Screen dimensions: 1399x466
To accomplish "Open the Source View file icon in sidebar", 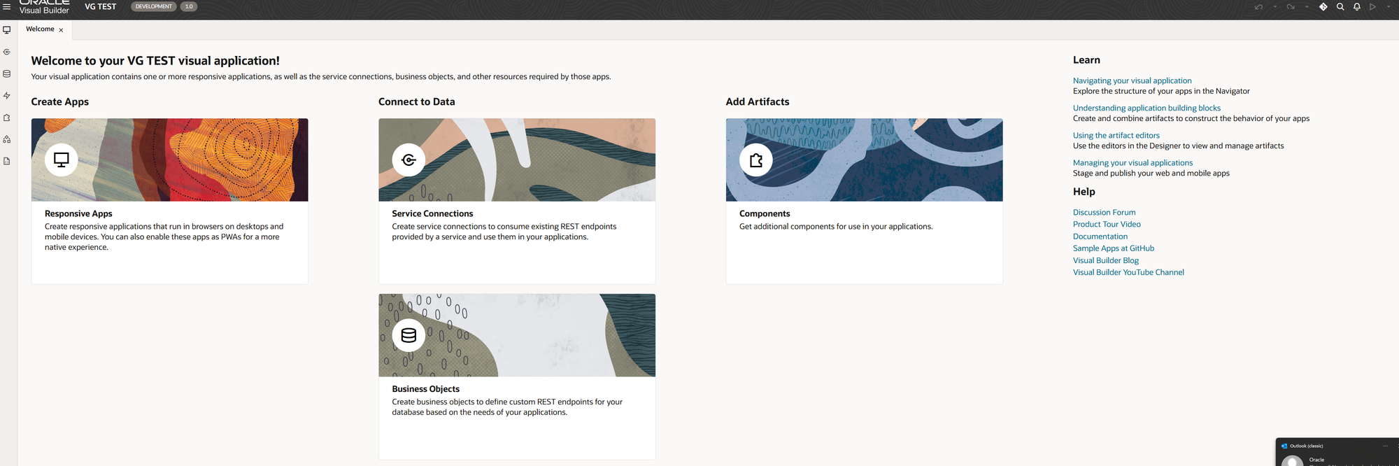I will point(7,161).
